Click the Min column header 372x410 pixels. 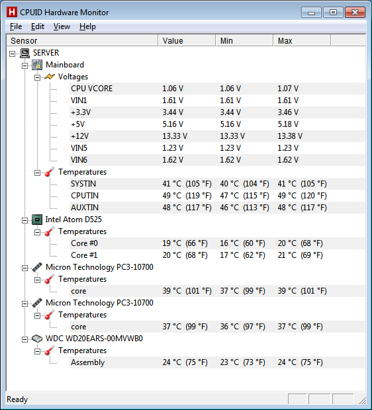coord(244,40)
